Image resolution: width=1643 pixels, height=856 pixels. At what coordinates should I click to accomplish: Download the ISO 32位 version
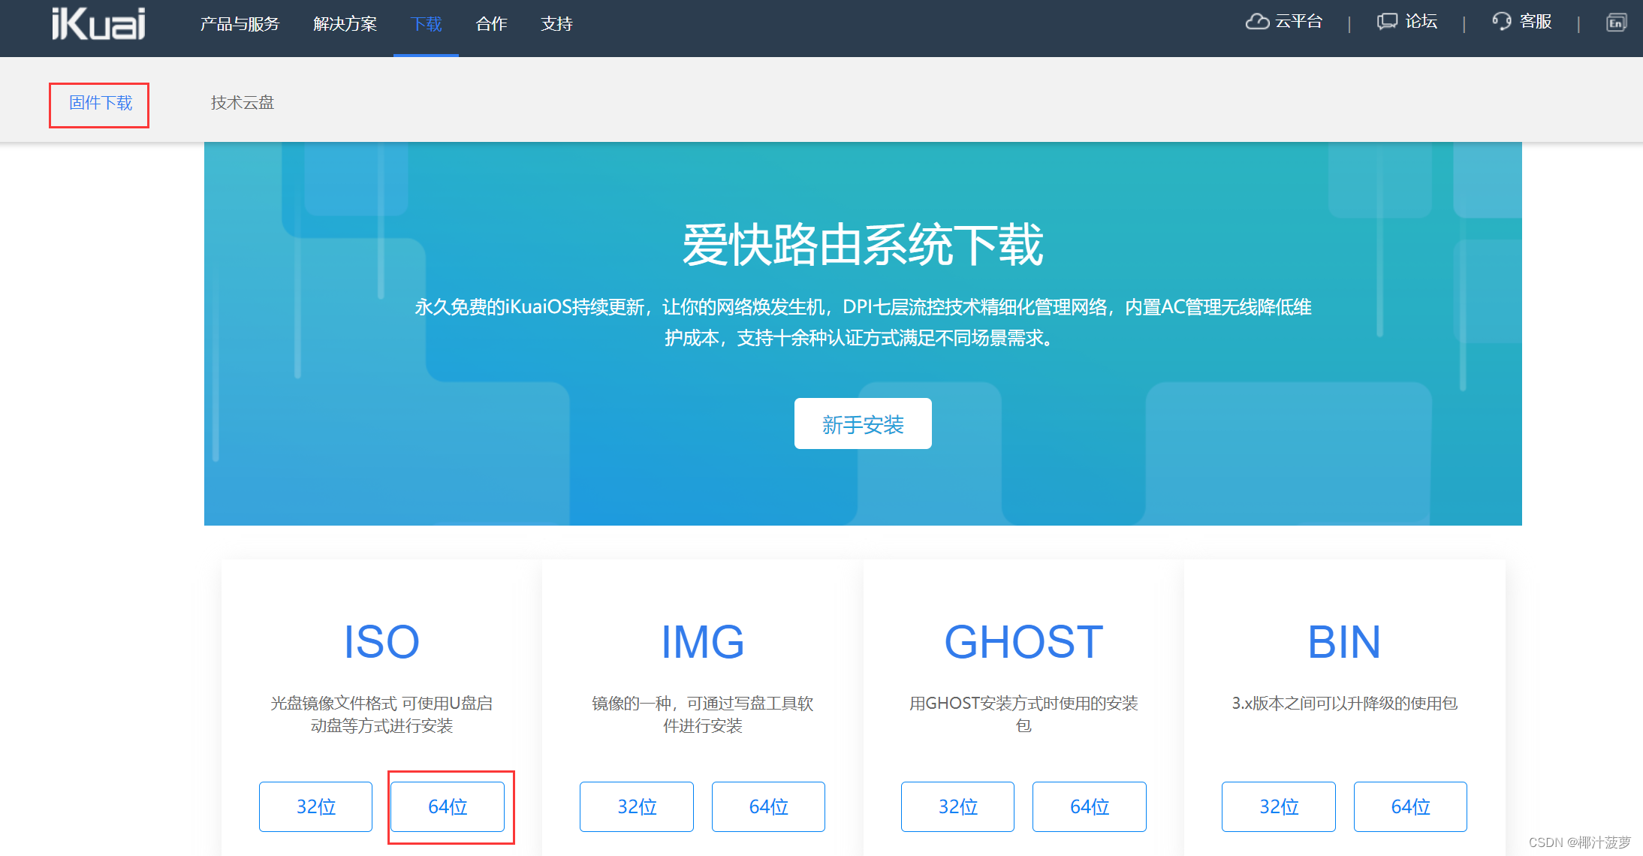point(315,806)
